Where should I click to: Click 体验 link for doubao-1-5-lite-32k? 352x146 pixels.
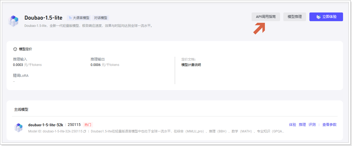(x=293, y=125)
